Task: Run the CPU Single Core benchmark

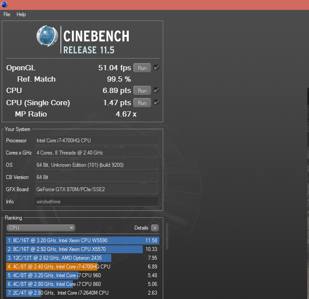Action: click(142, 103)
